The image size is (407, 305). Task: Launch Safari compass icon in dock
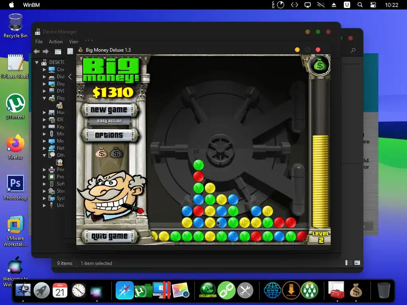[124, 290]
